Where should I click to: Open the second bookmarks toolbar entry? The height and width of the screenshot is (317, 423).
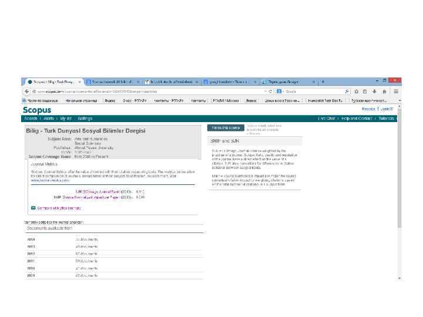(81, 100)
